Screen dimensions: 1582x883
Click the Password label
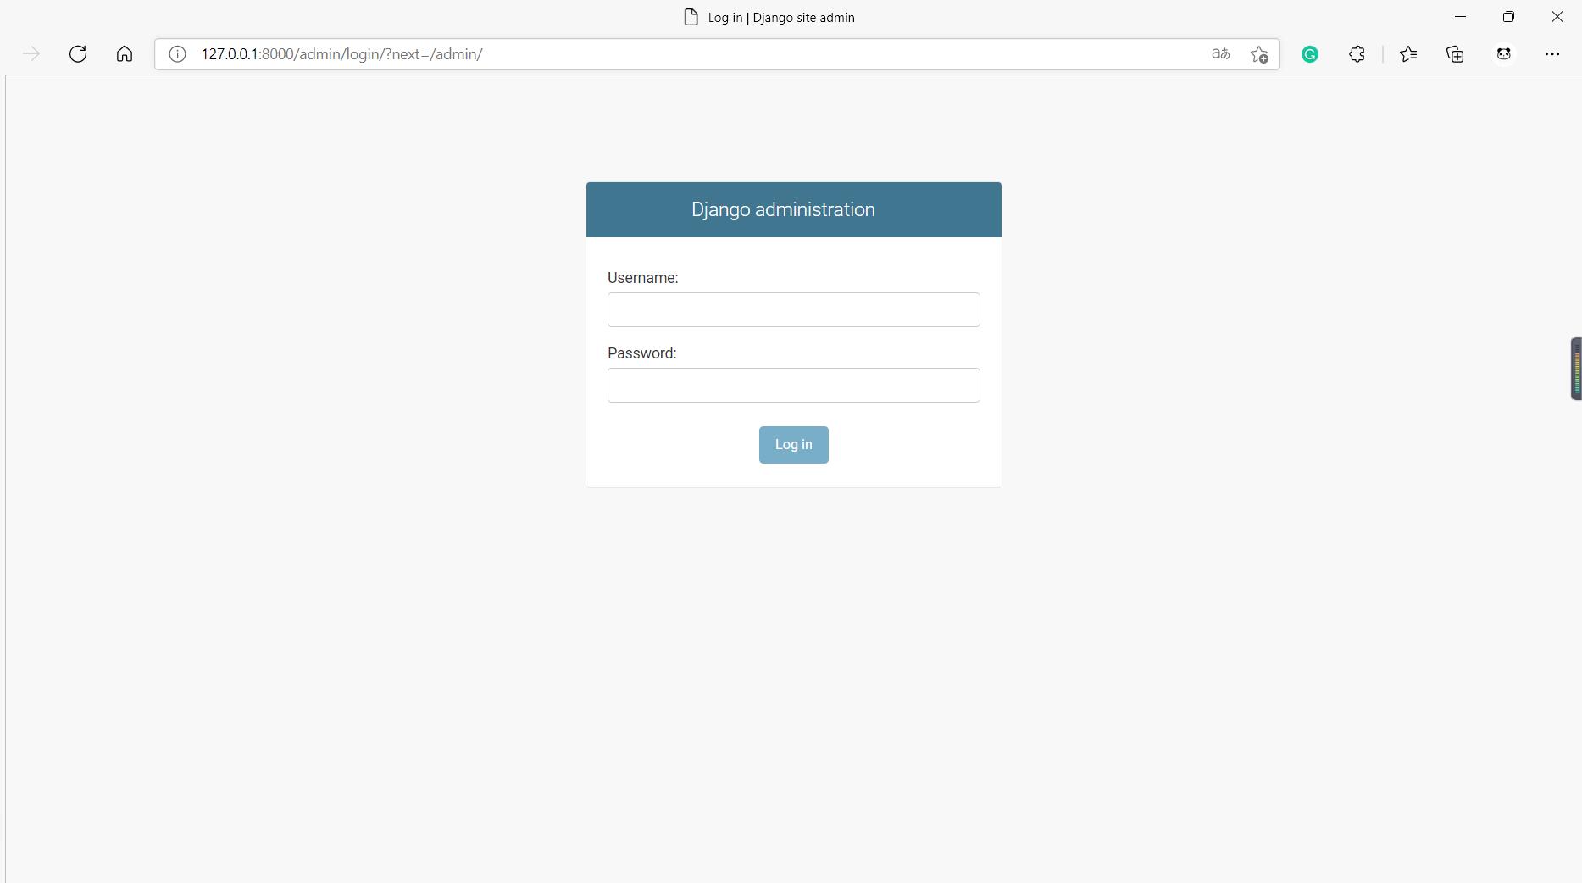coord(641,353)
